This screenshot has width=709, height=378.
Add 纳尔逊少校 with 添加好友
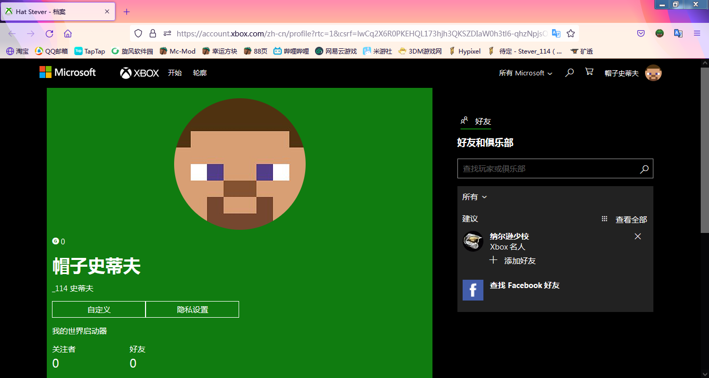513,260
